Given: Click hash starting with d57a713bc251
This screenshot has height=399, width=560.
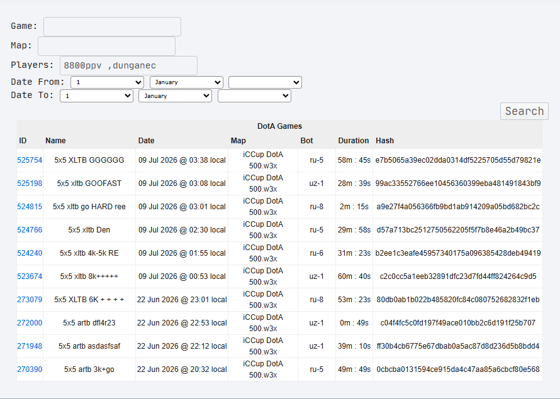Looking at the screenshot, I should coord(458,229).
